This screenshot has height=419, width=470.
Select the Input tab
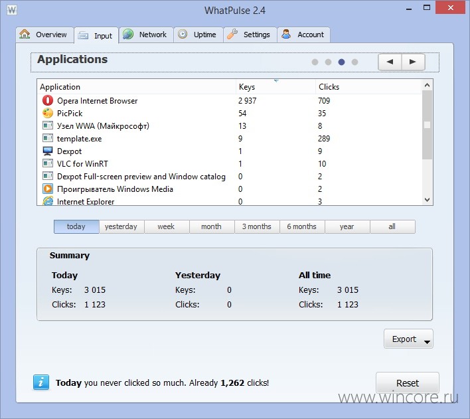click(96, 35)
